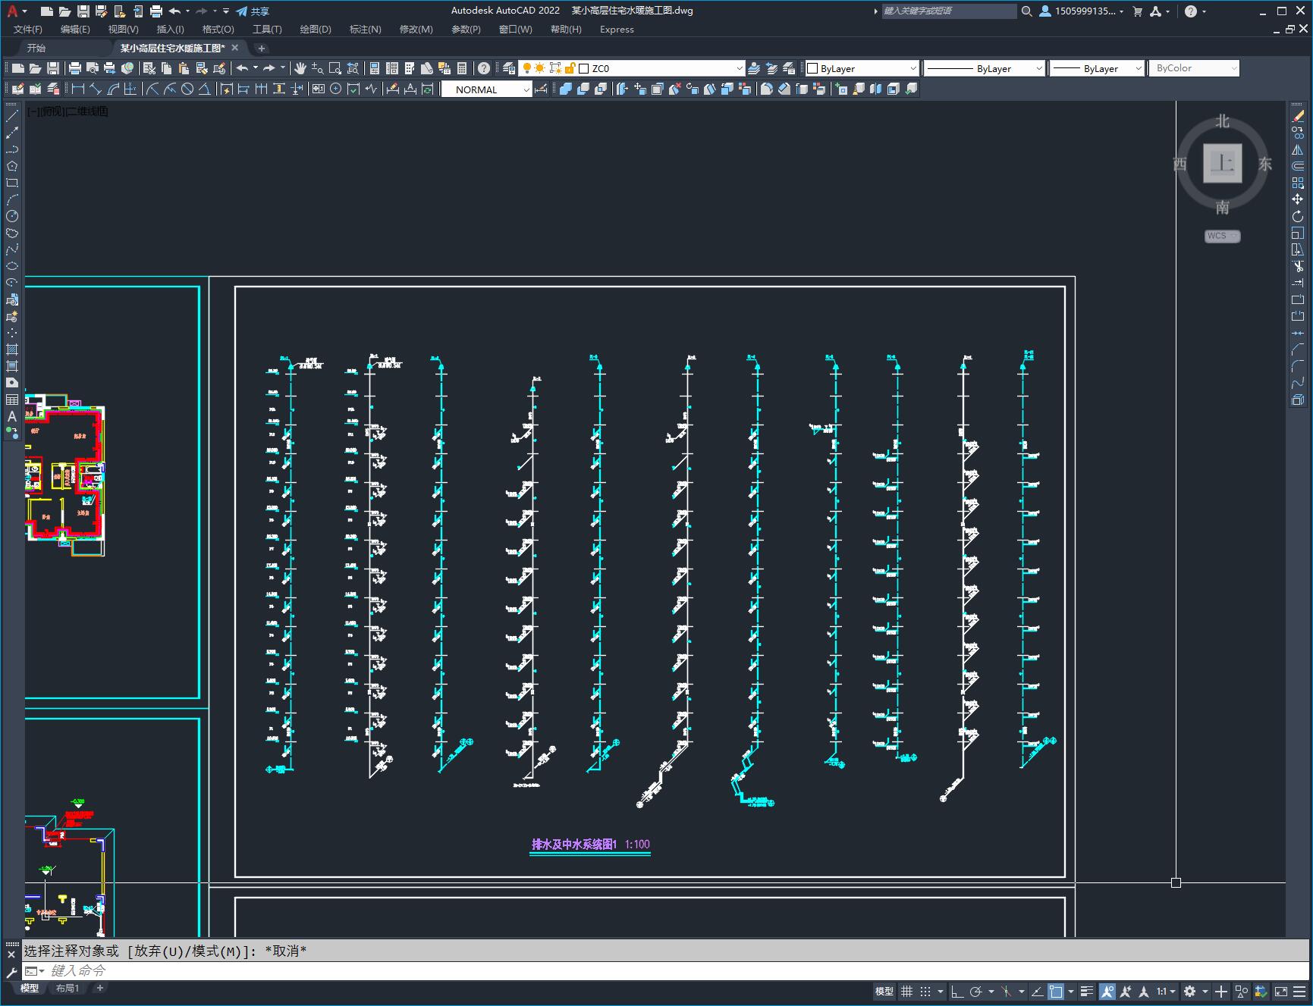Click the keyword search input field

[948, 11]
